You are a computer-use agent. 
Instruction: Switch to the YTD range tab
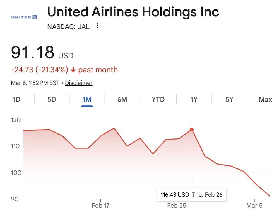click(x=158, y=99)
